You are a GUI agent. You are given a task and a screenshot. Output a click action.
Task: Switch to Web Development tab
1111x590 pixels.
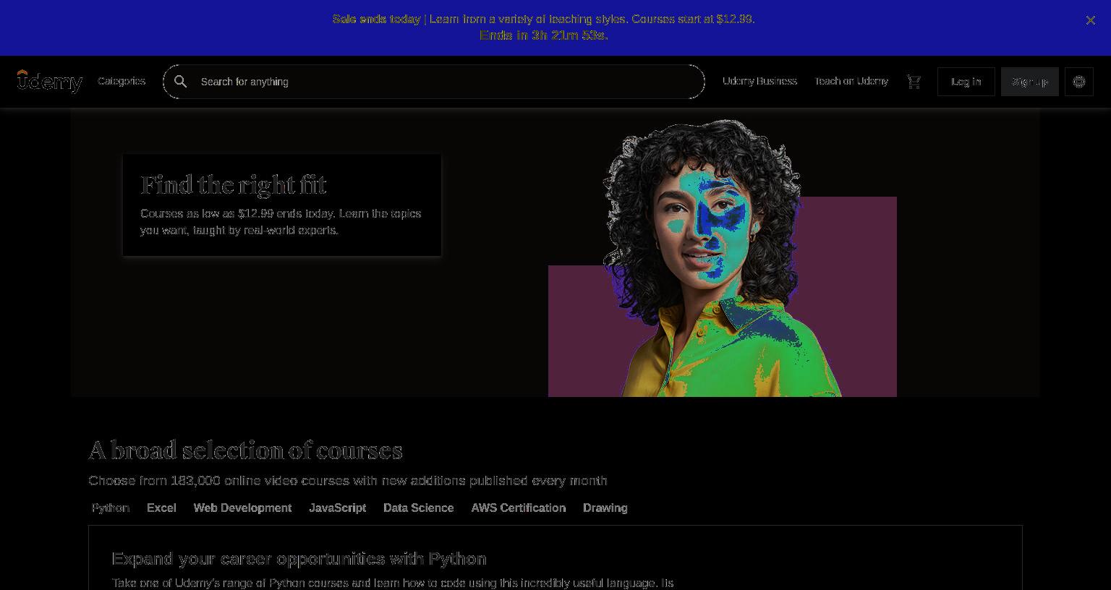tap(242, 508)
